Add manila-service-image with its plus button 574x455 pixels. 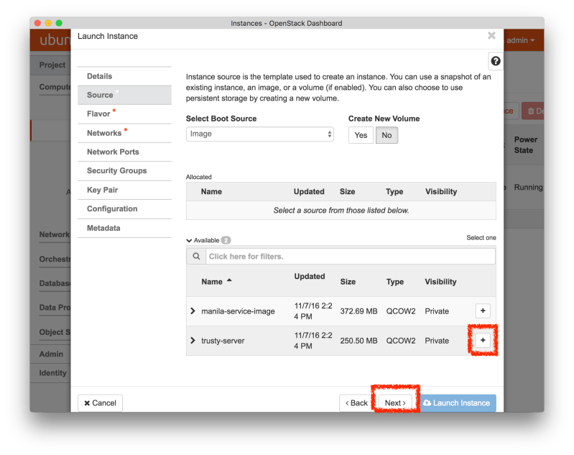click(x=483, y=311)
